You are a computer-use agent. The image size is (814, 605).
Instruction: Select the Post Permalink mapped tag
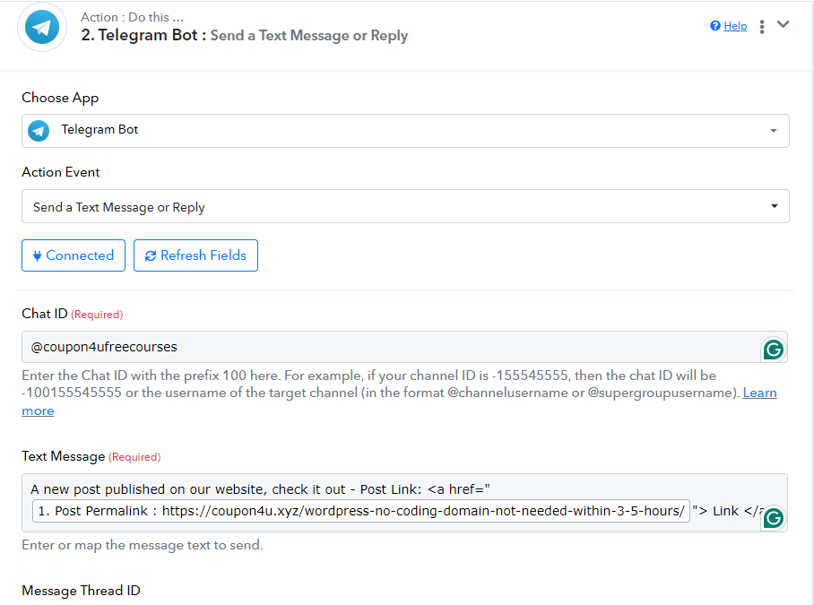click(x=360, y=511)
